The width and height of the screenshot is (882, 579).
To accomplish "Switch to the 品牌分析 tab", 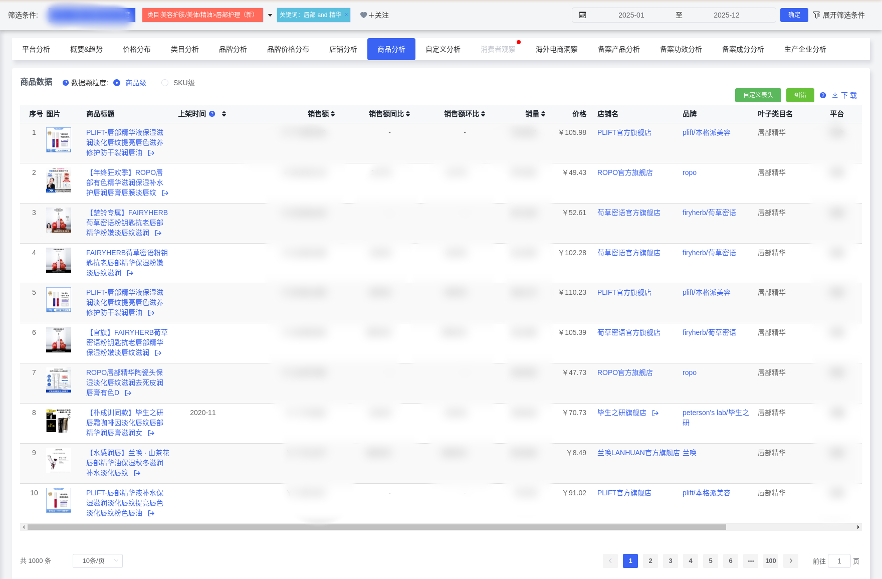I will (x=233, y=49).
